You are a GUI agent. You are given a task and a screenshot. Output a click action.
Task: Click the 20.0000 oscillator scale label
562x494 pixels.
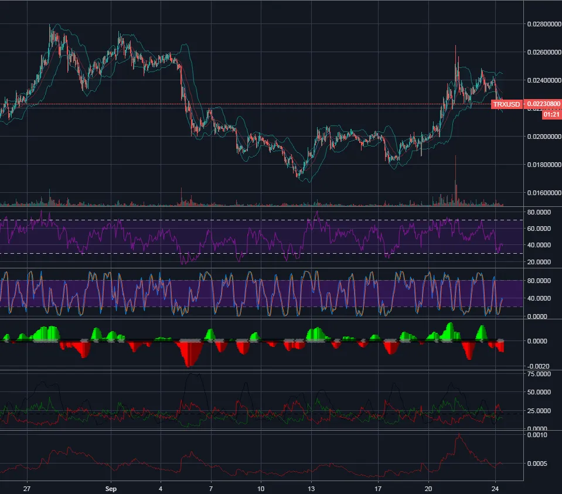(x=539, y=262)
